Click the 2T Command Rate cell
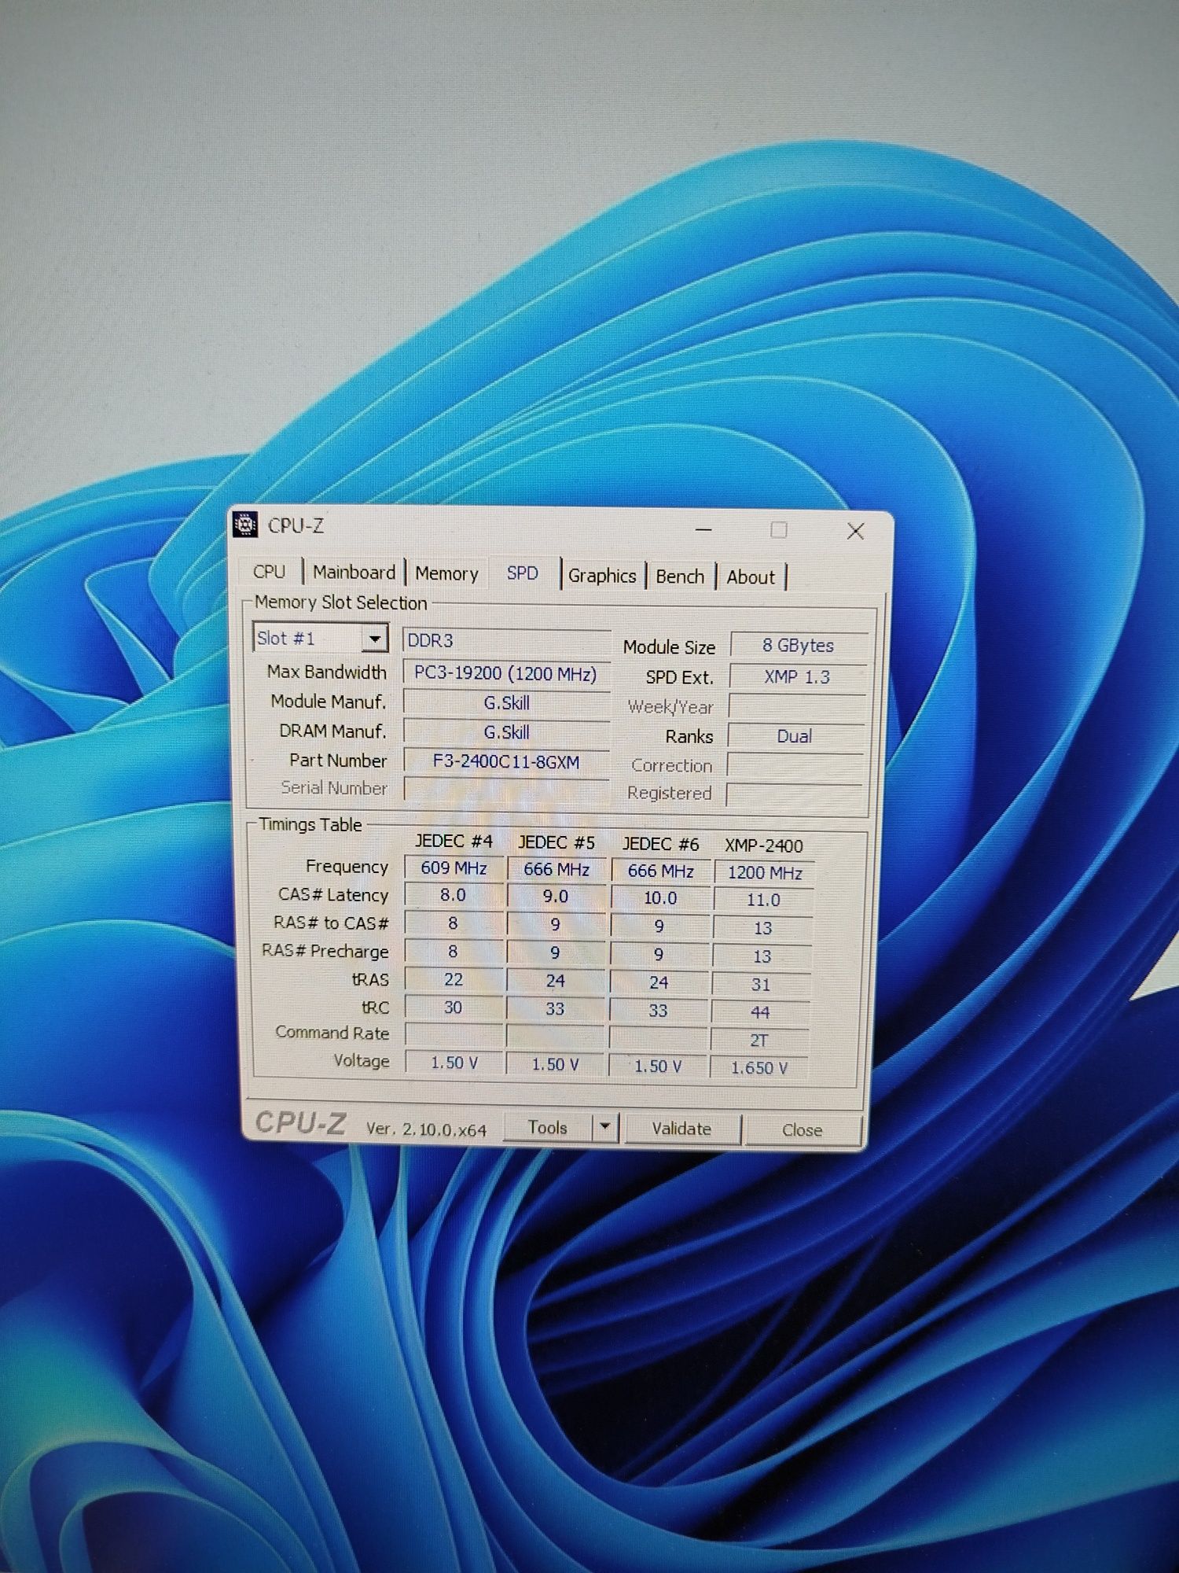1179x1573 pixels. pyautogui.click(x=759, y=1041)
